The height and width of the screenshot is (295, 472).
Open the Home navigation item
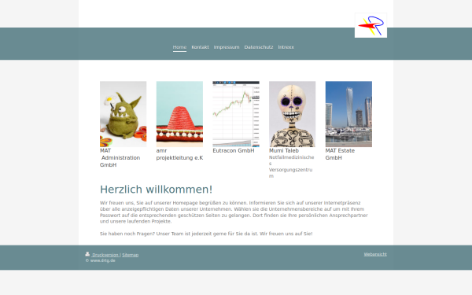(x=179, y=47)
